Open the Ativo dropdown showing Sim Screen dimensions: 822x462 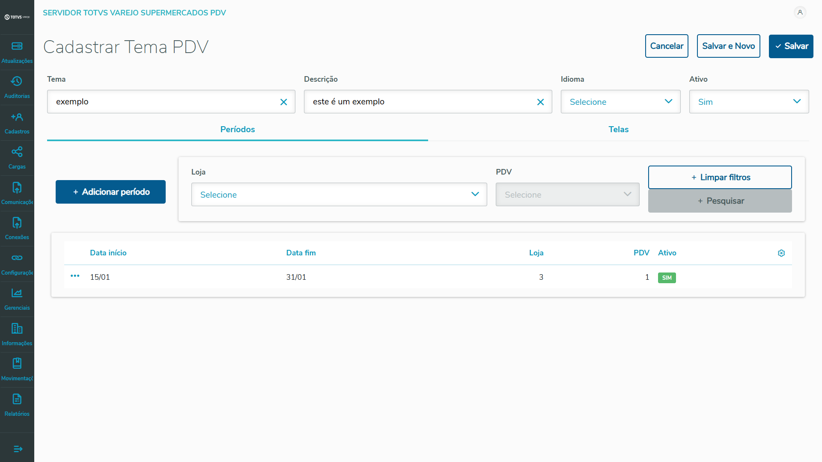point(749,102)
